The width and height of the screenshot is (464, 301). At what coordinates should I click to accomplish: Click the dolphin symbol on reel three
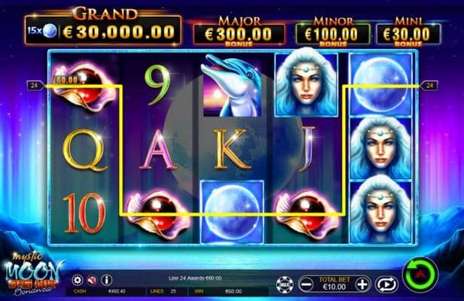click(231, 86)
